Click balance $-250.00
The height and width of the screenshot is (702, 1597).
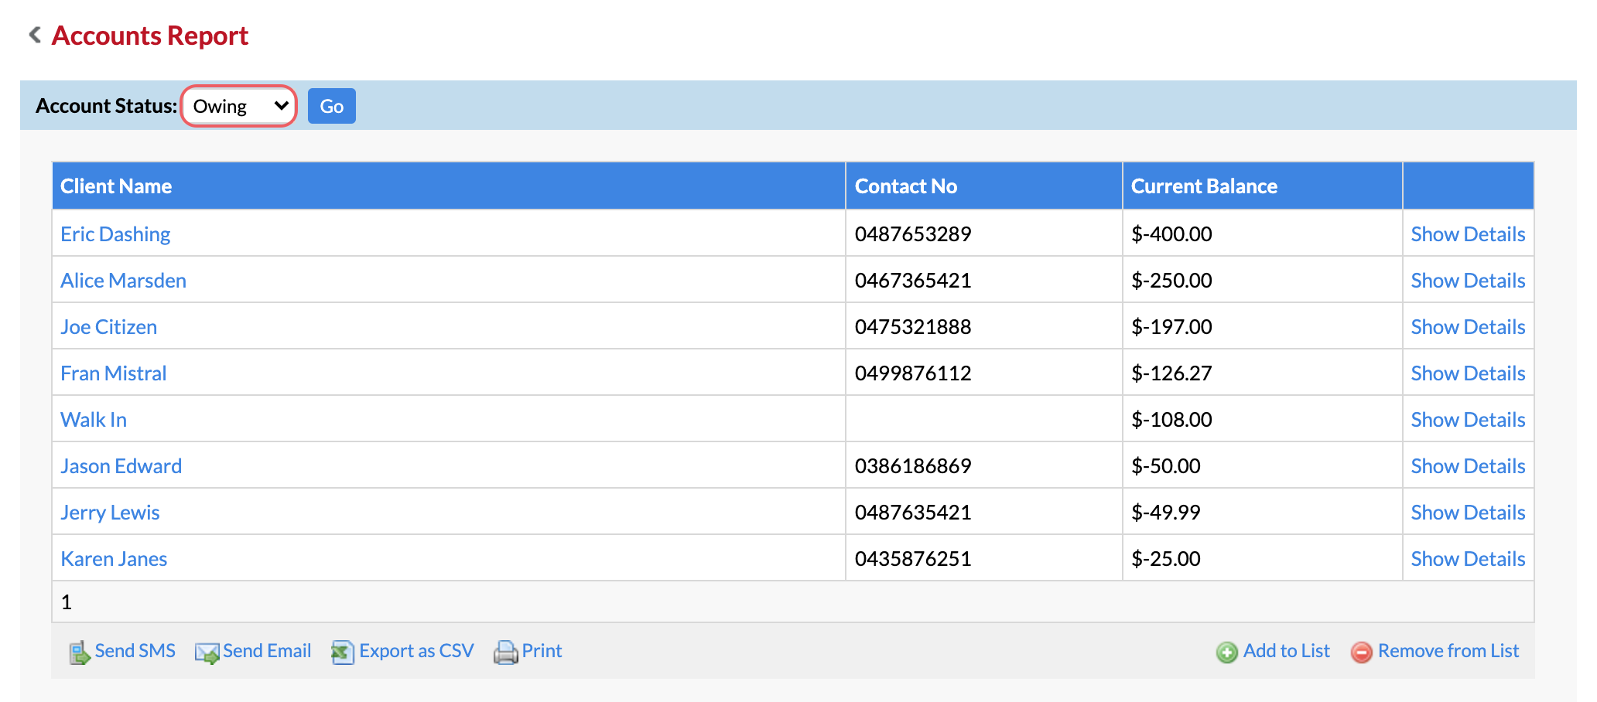tap(1171, 281)
